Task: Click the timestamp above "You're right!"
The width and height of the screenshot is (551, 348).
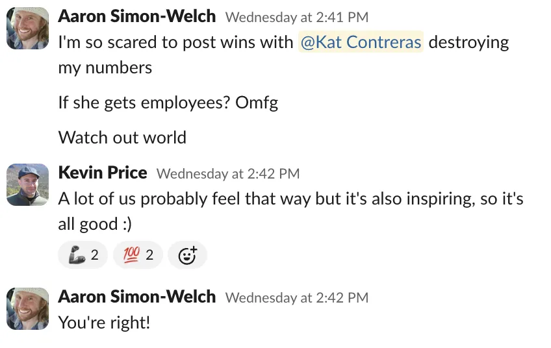Action: pyautogui.click(x=296, y=298)
